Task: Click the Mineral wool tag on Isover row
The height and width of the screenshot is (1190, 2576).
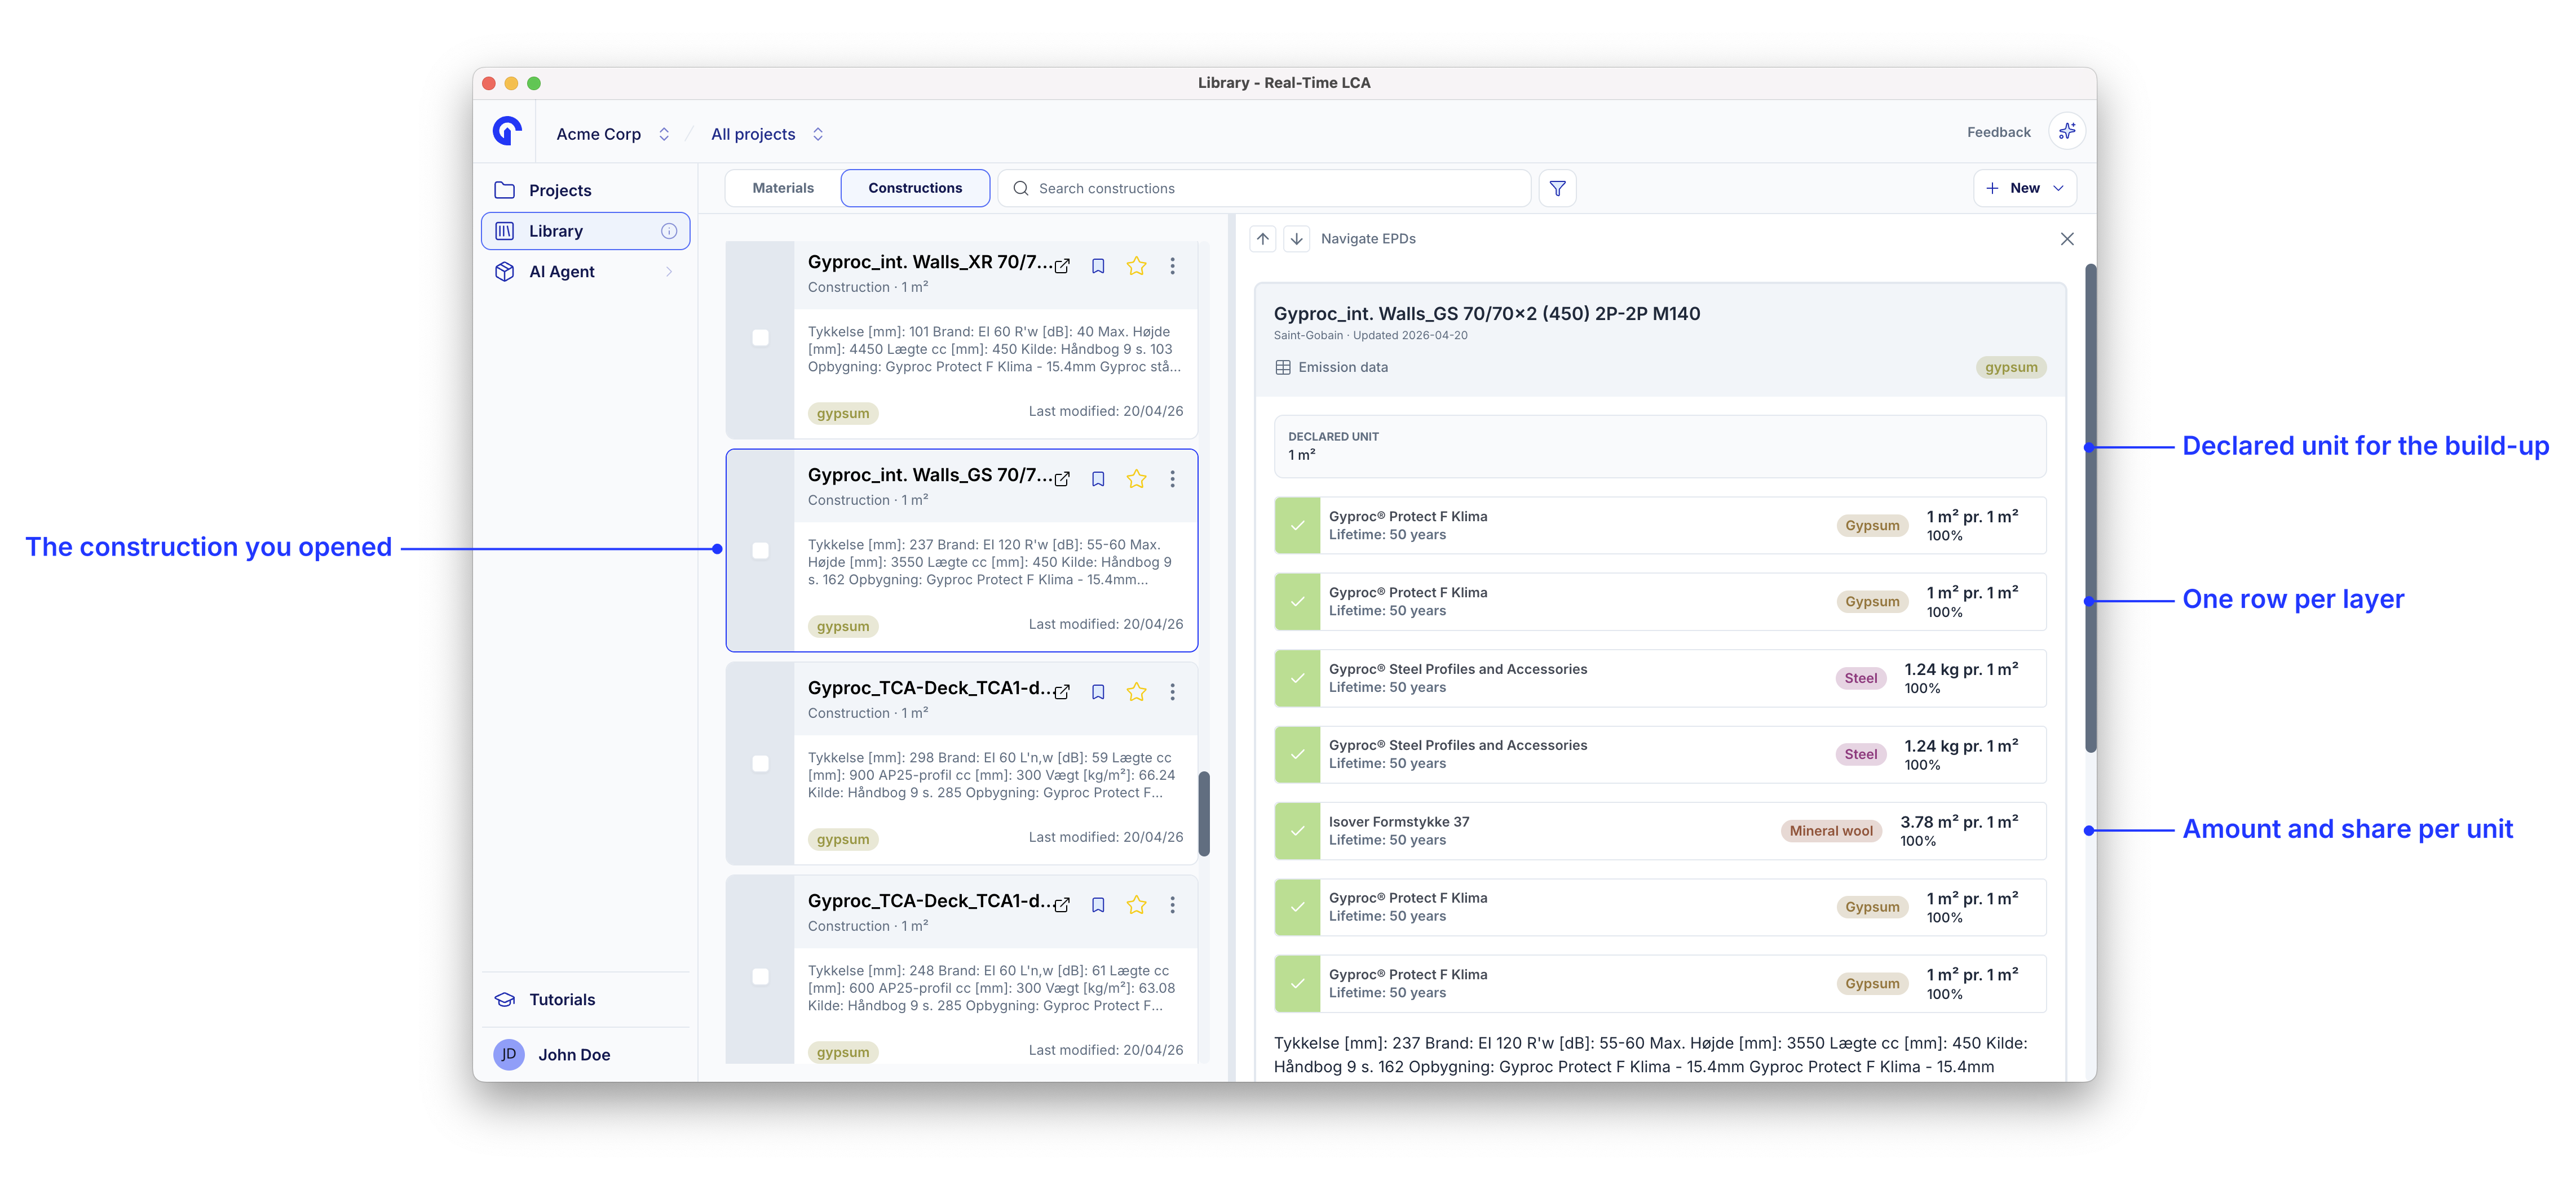Action: pyautogui.click(x=1831, y=831)
